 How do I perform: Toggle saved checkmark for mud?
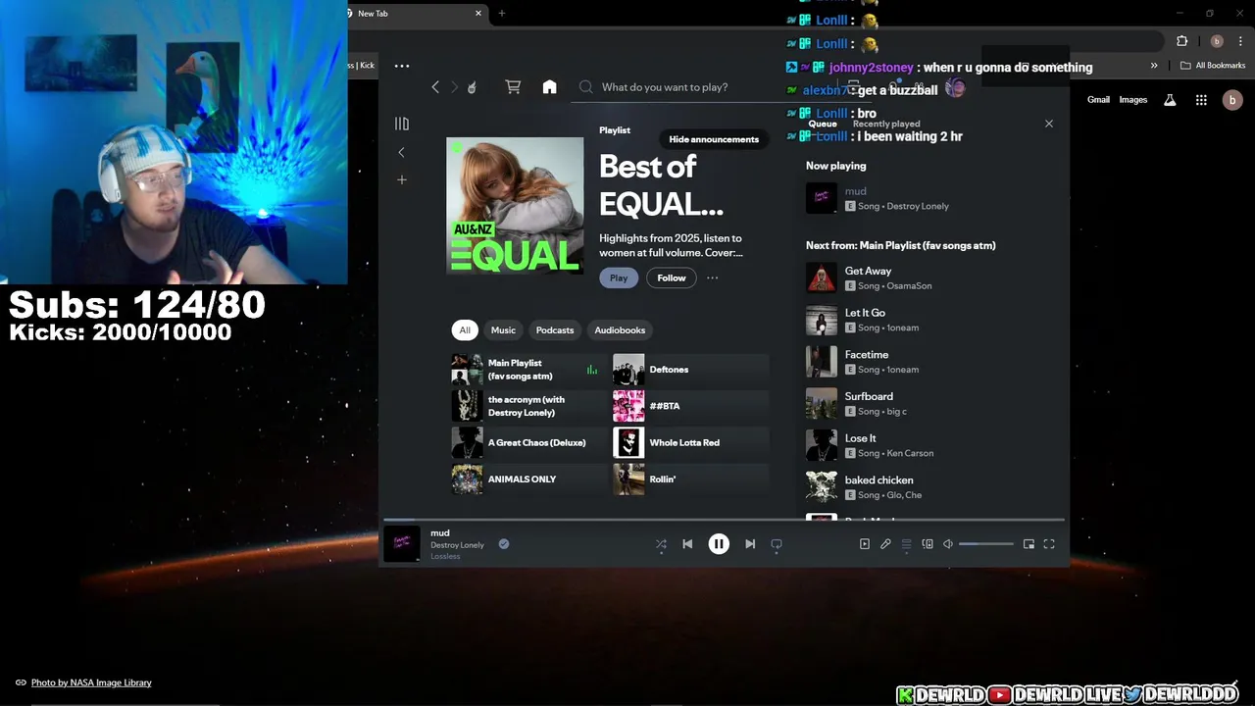tap(504, 544)
